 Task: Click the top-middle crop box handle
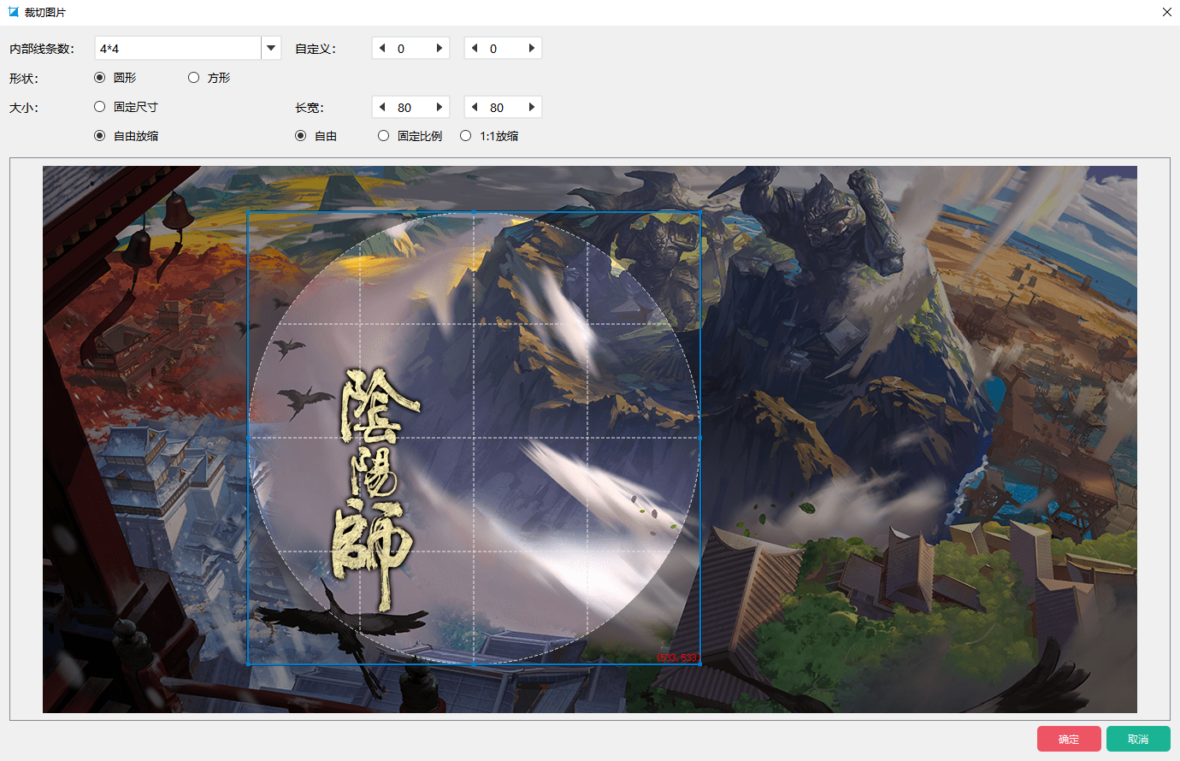click(474, 212)
